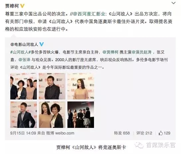
Task: Open the @西河星汇影业 mention link
Action: 89,14
